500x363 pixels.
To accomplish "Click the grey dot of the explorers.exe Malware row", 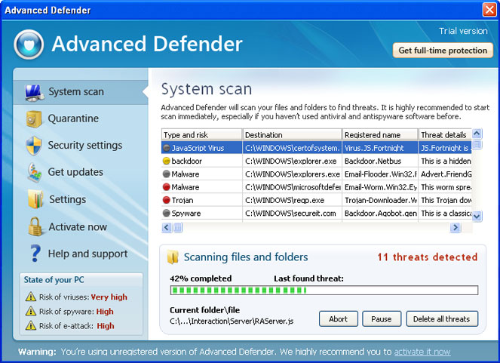I will [x=166, y=174].
